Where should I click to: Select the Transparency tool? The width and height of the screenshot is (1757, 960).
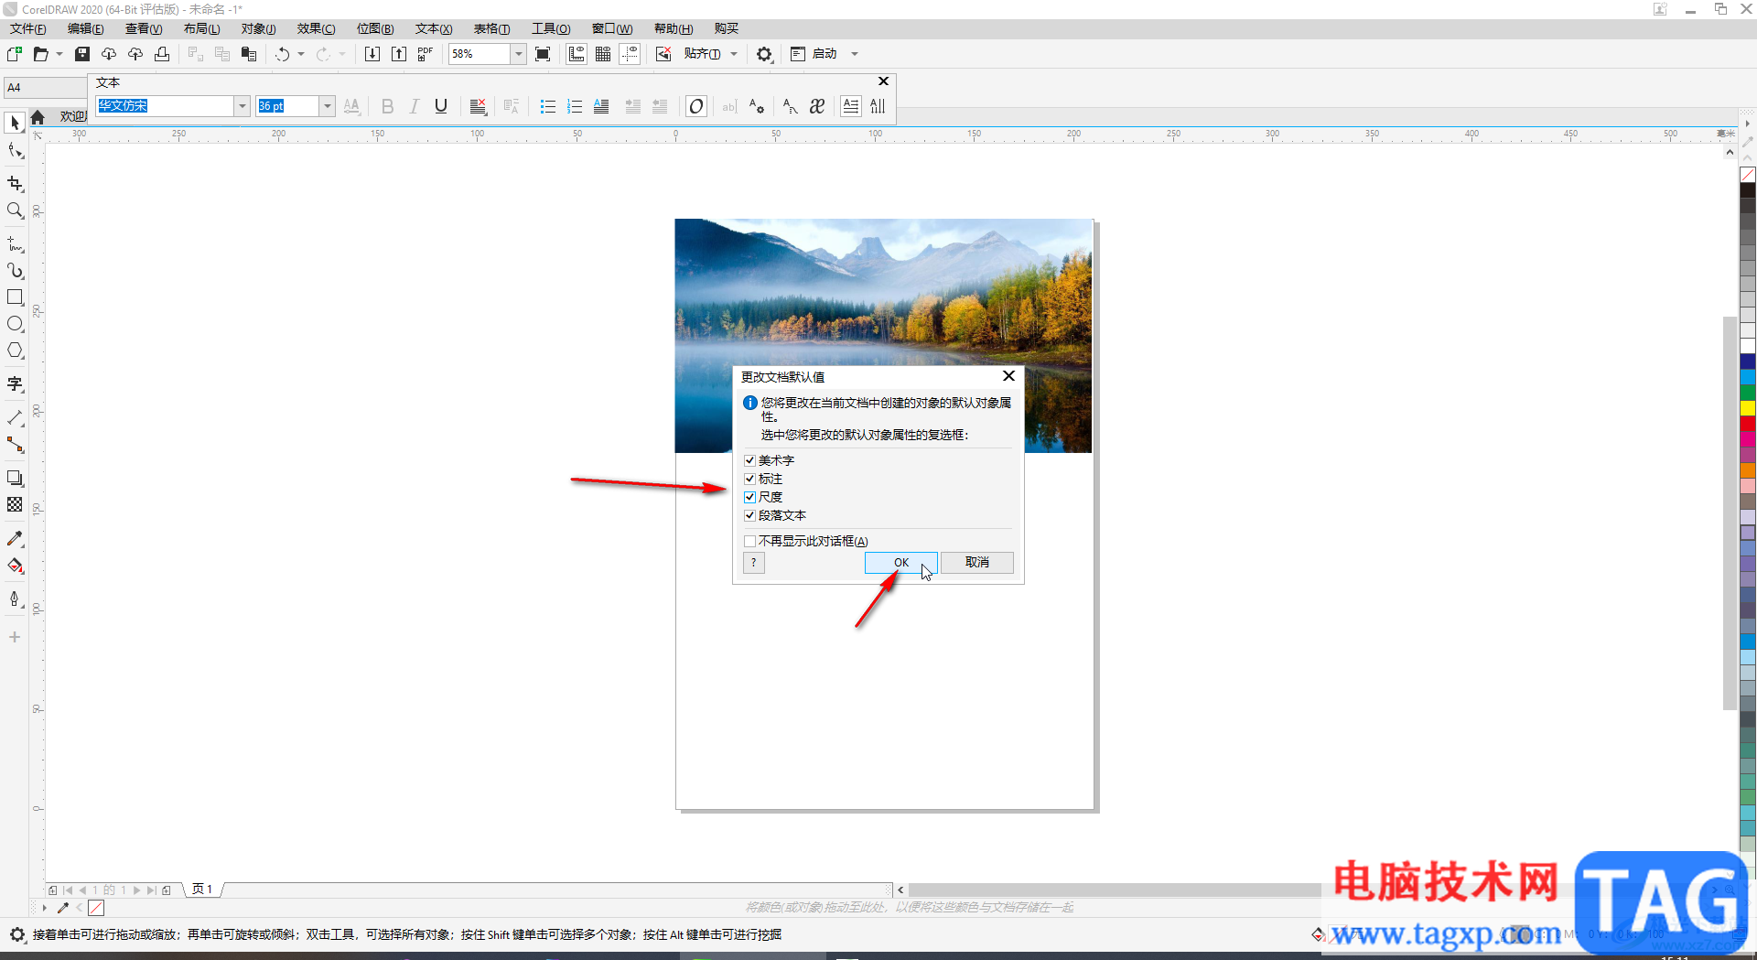point(15,505)
